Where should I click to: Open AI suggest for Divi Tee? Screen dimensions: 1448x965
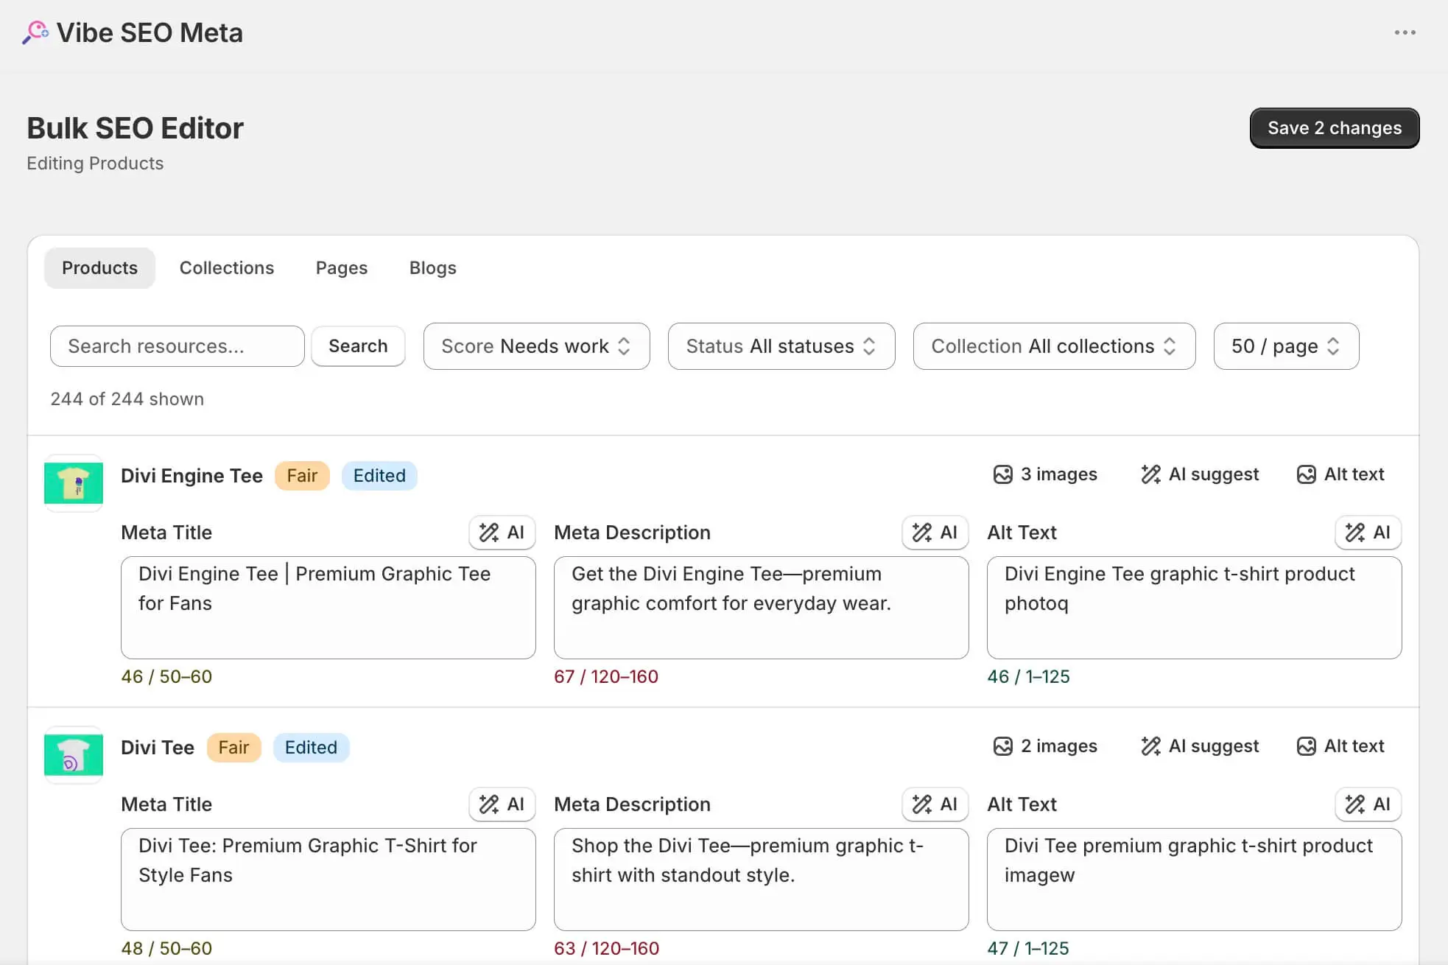[x=1198, y=745]
